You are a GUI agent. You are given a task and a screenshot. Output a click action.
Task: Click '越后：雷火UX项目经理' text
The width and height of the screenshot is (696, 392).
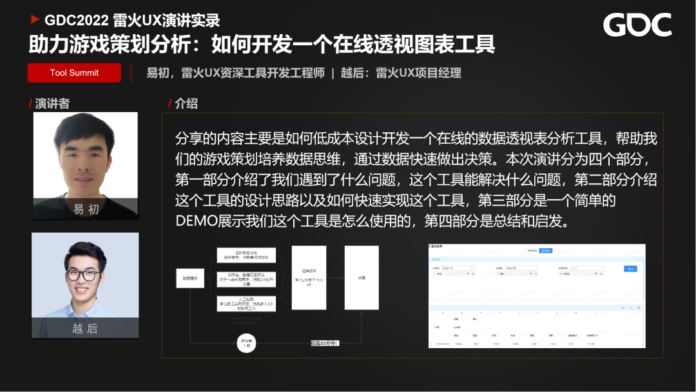401,73
